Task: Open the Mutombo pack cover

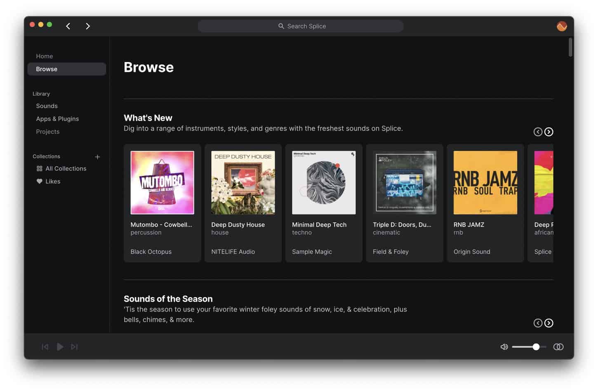Action: pyautogui.click(x=162, y=182)
